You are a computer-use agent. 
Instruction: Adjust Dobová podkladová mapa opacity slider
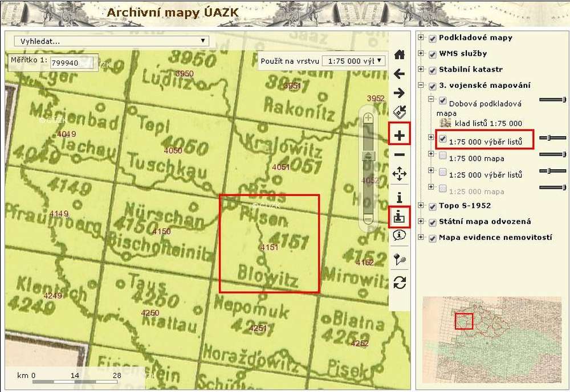click(x=553, y=100)
